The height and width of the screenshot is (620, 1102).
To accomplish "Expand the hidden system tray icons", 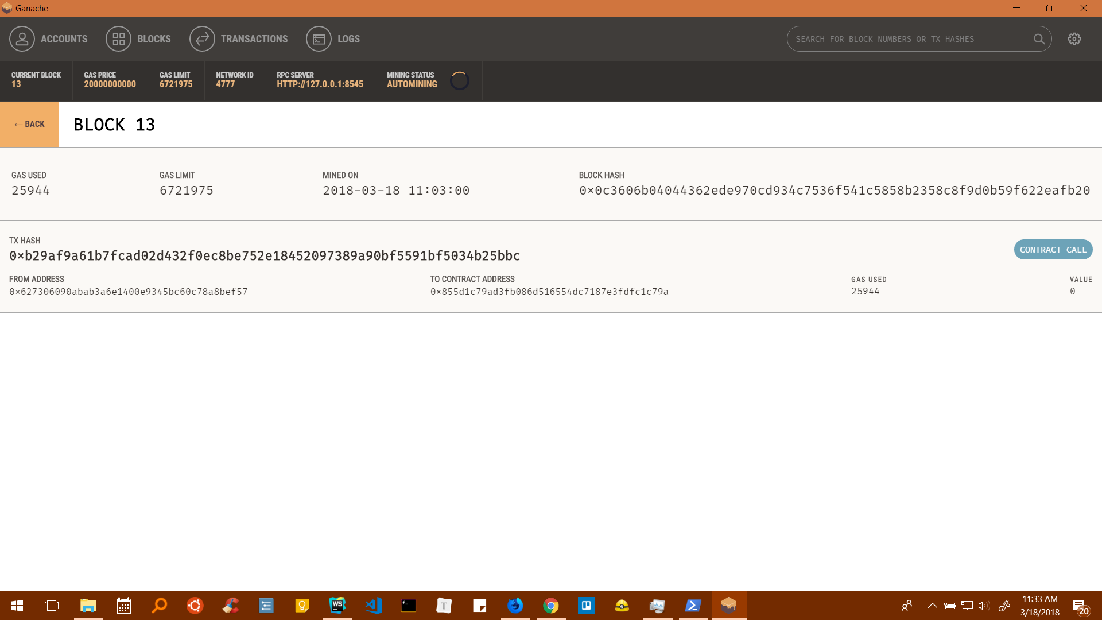I will [933, 606].
